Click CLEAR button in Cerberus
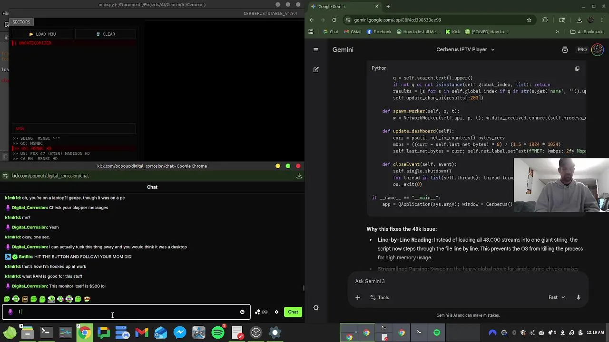The height and width of the screenshot is (342, 609). click(105, 34)
